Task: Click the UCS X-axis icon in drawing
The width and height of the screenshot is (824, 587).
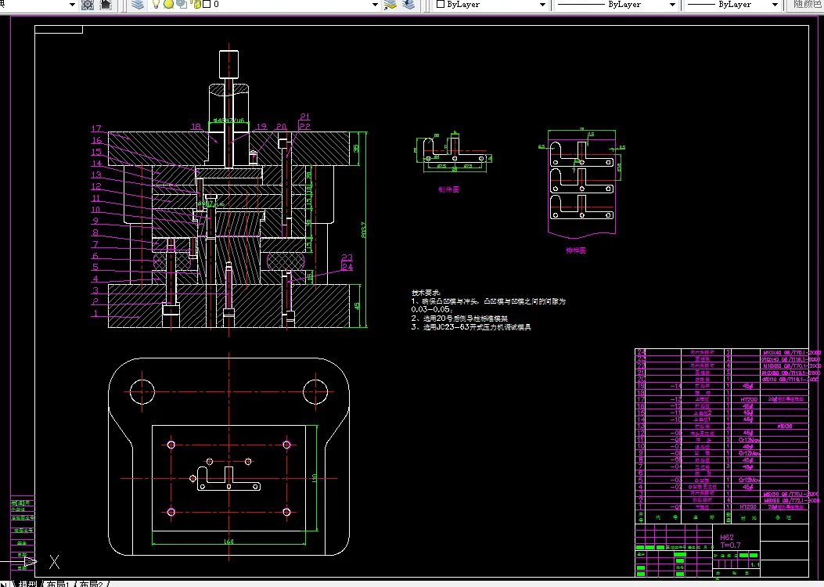Action: point(54,561)
